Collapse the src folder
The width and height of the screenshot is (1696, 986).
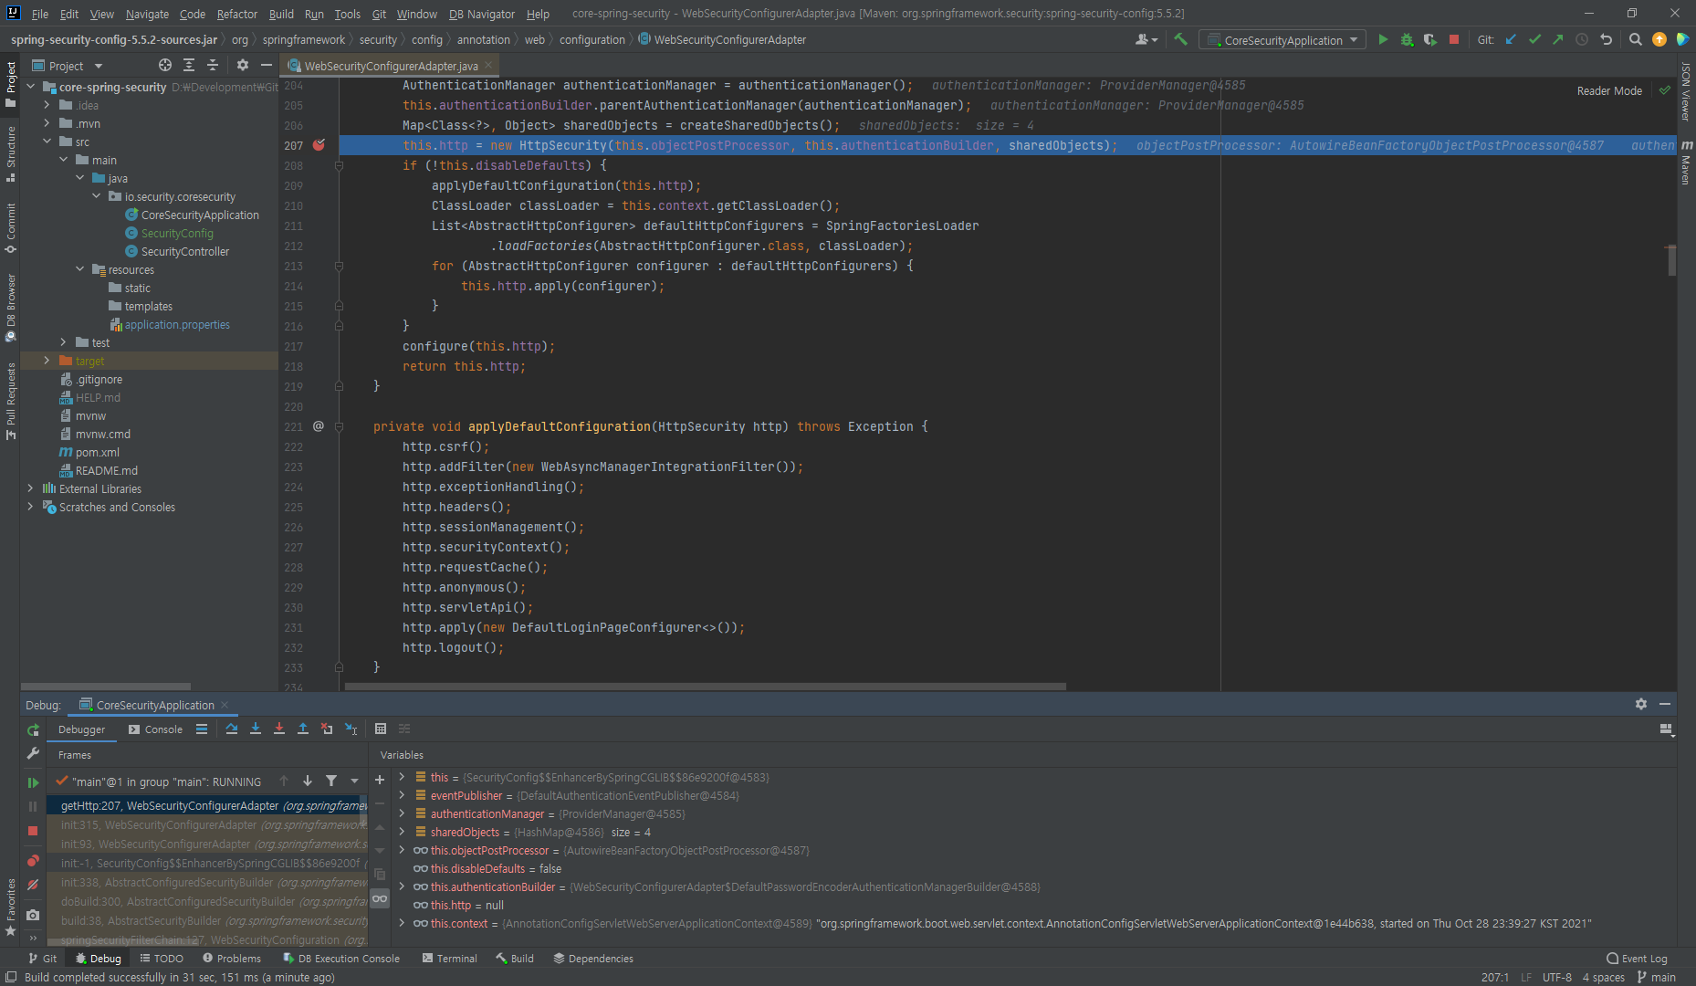pos(47,142)
